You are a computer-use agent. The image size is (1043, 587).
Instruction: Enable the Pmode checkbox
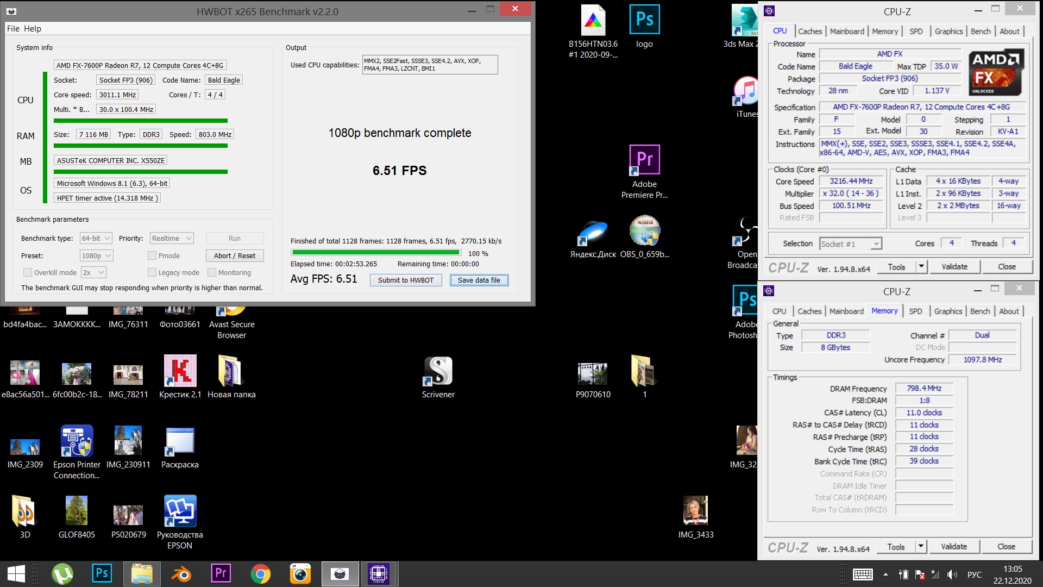152,255
